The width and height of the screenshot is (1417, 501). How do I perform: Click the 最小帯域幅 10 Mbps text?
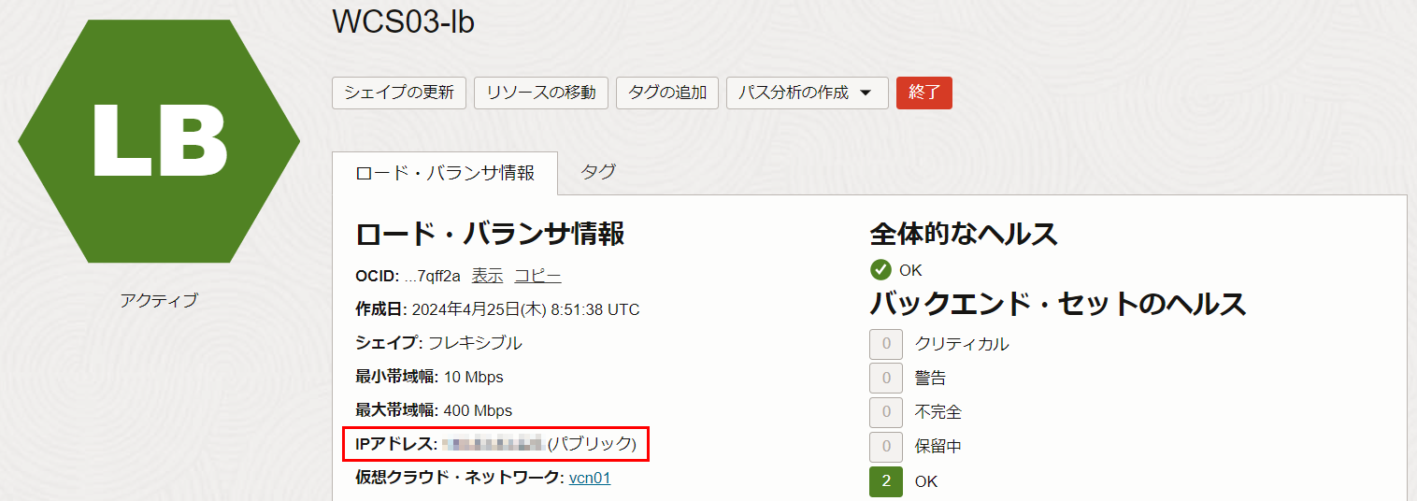(429, 377)
